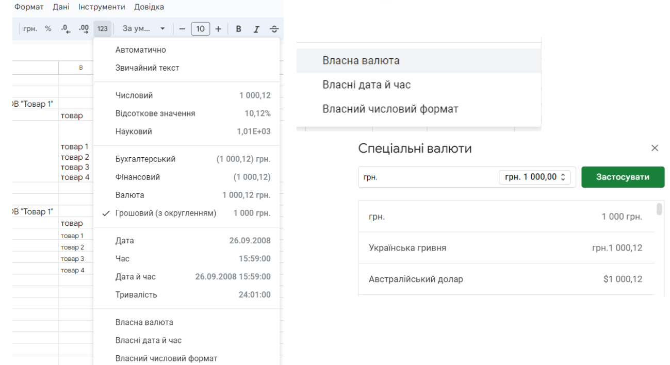The image size is (670, 365).
Task: Toggle italic formatting
Action: (256, 29)
